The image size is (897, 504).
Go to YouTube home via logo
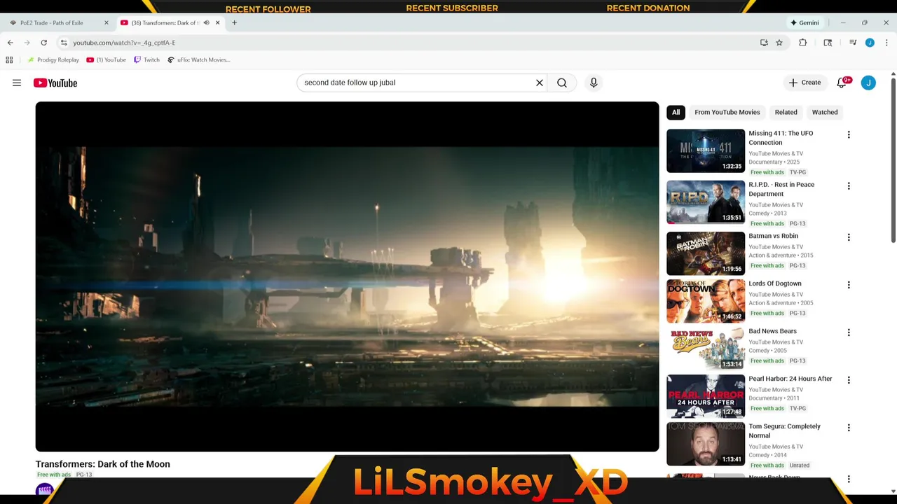pyautogui.click(x=55, y=83)
